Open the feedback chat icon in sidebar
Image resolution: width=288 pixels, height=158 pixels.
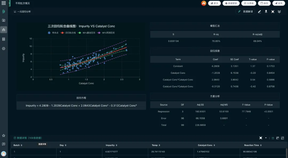tap(4, 144)
